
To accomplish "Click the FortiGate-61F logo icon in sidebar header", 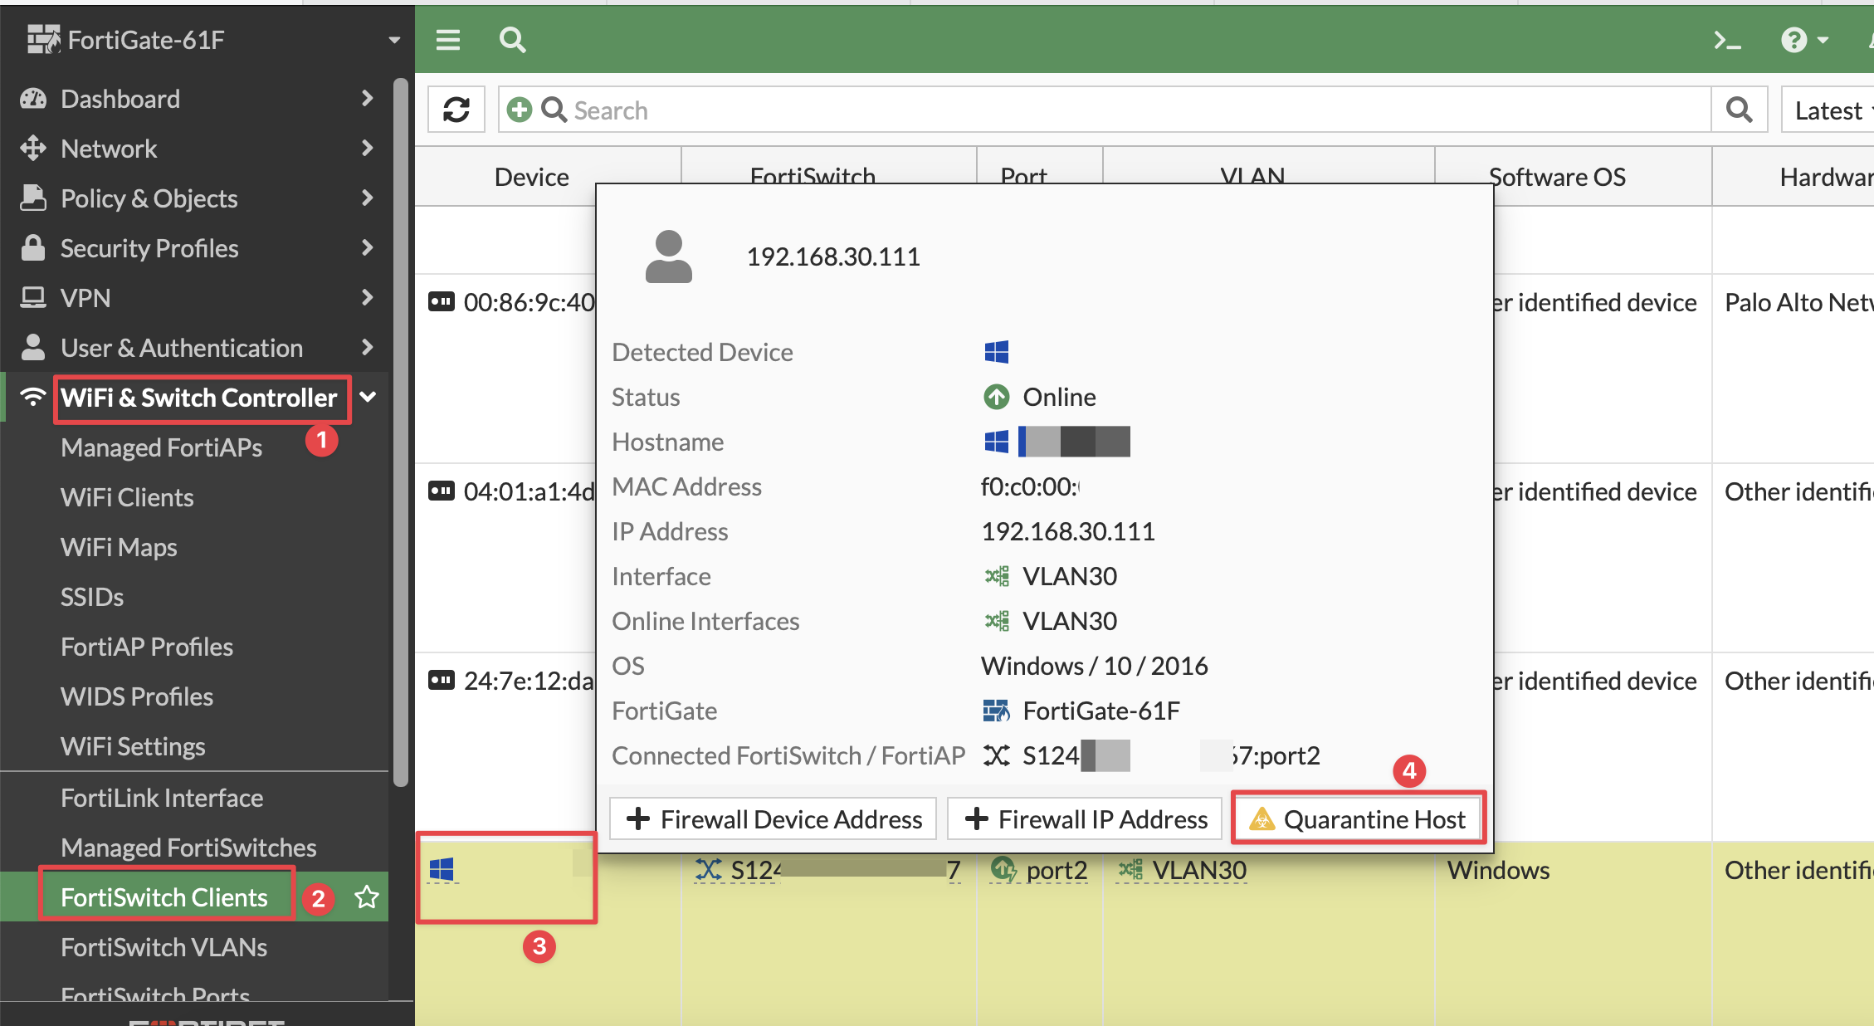I will [44, 39].
